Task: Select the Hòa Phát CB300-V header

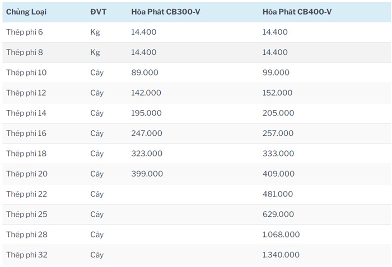Action: click(166, 12)
